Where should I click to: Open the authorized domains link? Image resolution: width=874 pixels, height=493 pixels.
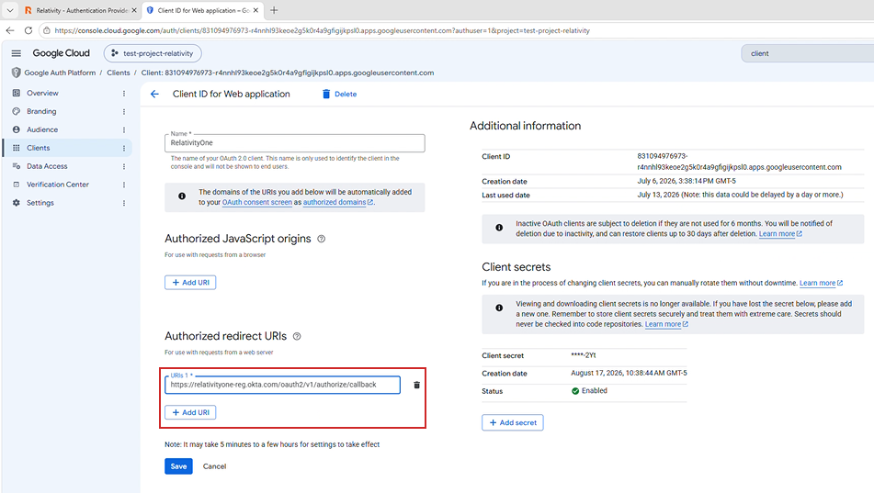338,202
